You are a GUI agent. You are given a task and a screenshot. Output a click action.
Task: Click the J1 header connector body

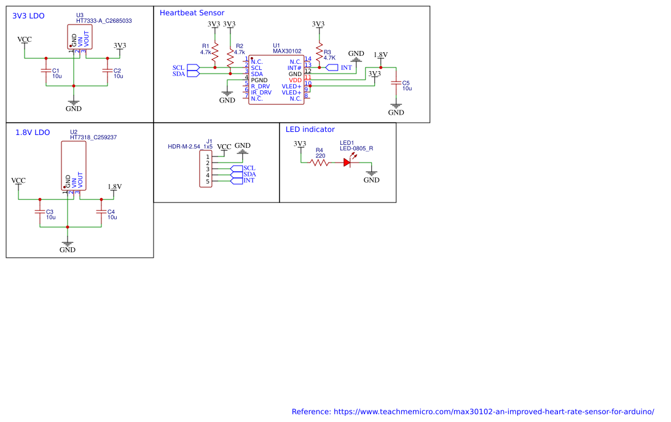(205, 169)
